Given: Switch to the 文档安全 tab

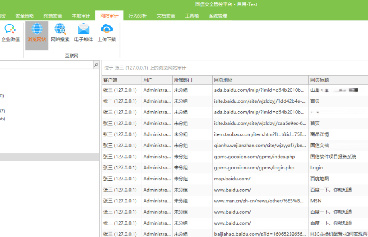Looking at the screenshot, I should pos(166,16).
